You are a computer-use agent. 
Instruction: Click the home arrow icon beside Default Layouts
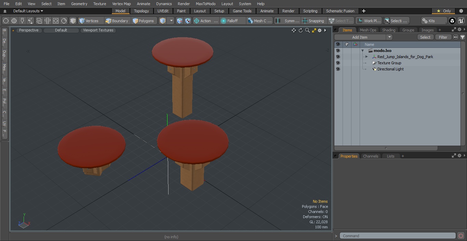pos(5,11)
